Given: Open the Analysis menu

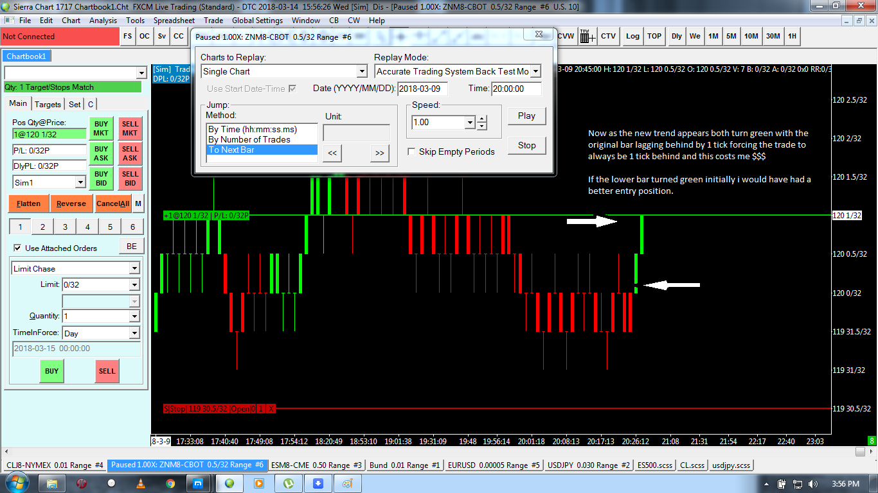Looking at the screenshot, I should point(103,21).
